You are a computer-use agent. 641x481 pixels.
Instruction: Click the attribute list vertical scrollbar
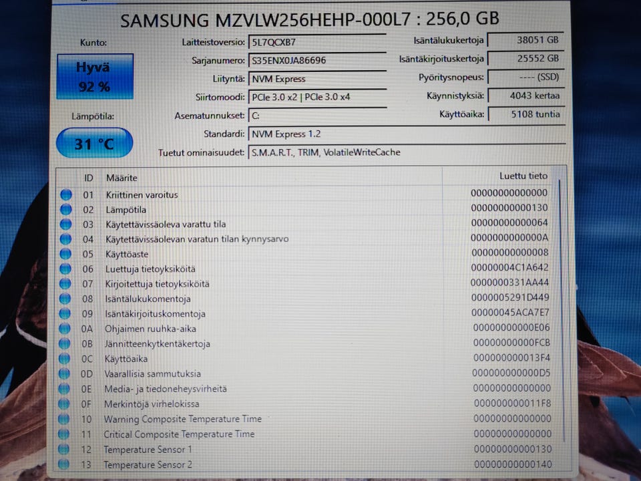click(562, 311)
